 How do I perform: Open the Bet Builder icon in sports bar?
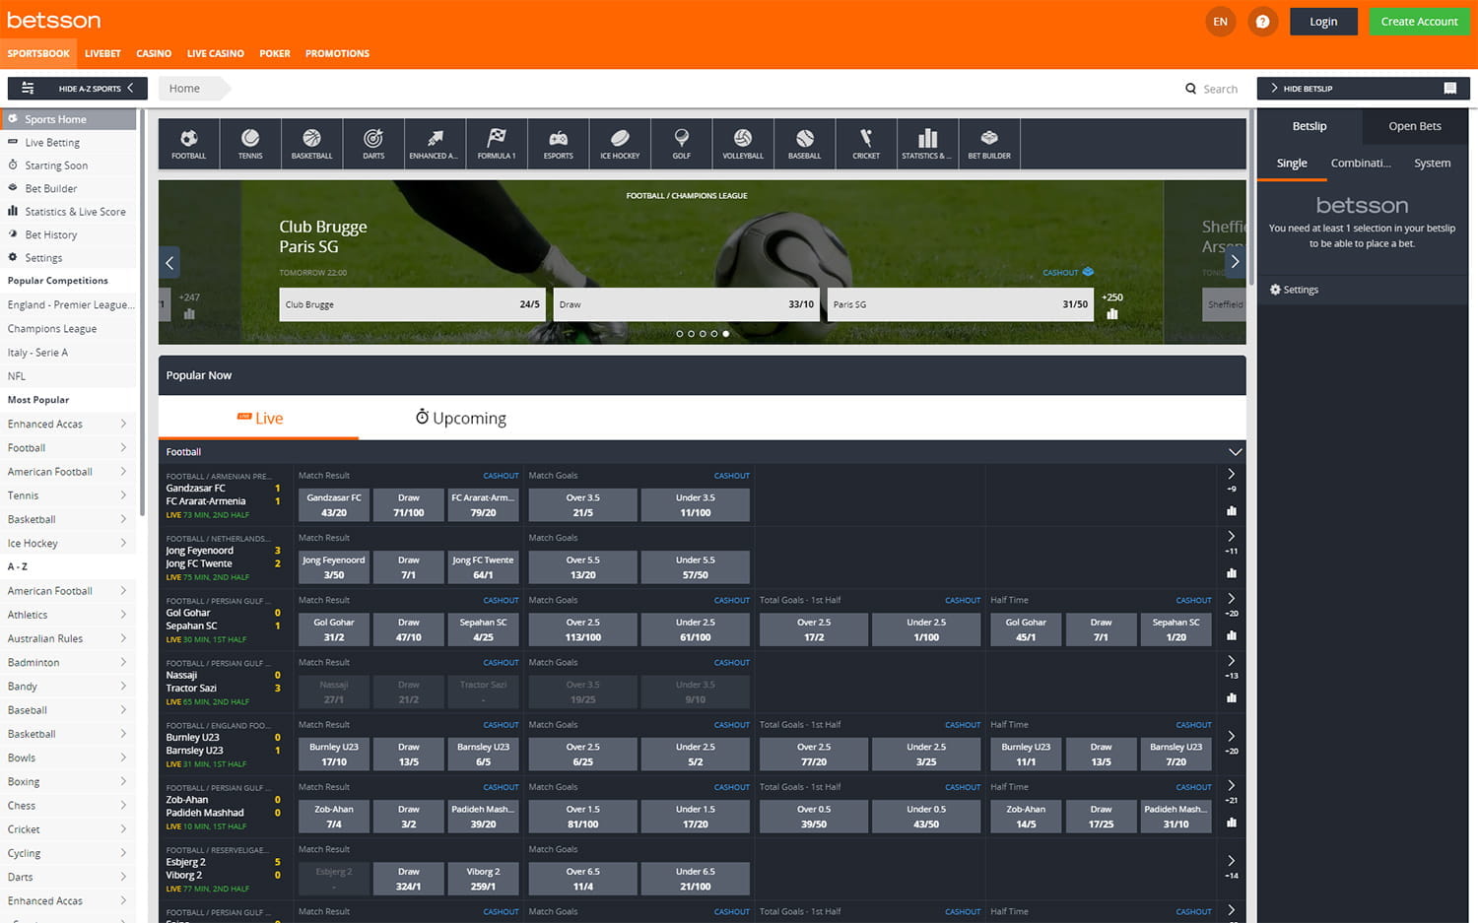[x=989, y=144]
